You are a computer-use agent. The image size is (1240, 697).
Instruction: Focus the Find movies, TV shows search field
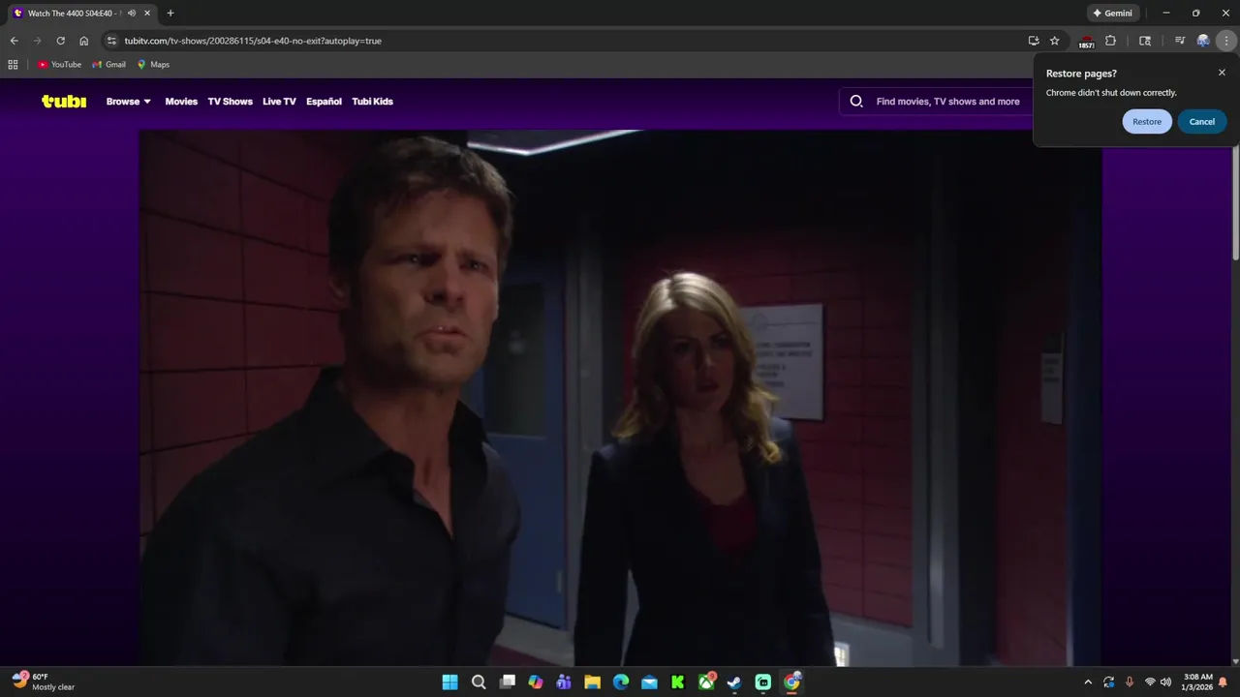coord(947,102)
